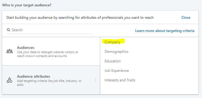Screen dimensions: 202x98
Task: Select the Audiences section title
Action: (26, 48)
